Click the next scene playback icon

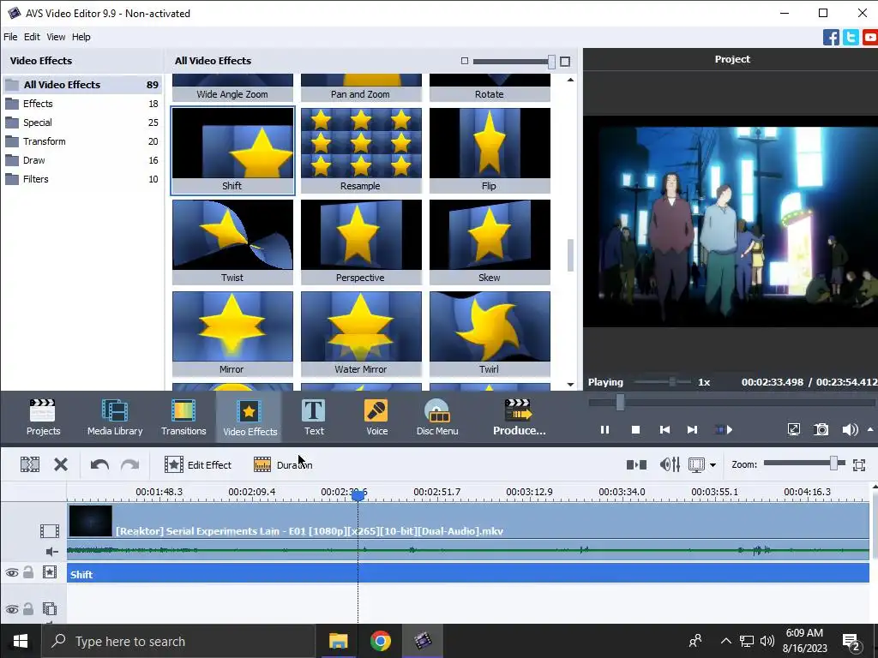pos(724,430)
